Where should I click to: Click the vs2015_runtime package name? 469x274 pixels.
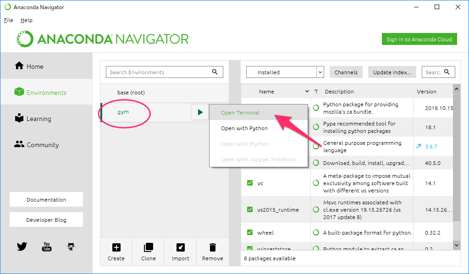coord(278,209)
